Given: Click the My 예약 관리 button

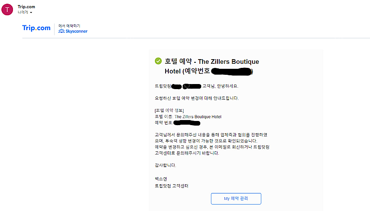Looking at the screenshot, I should [236, 199].
